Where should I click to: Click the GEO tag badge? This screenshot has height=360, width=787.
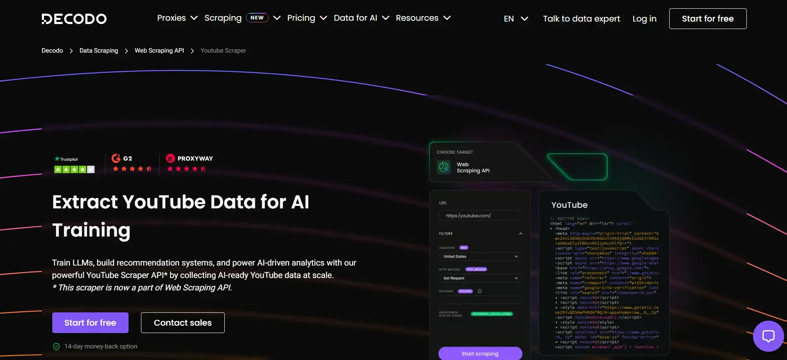point(464,248)
